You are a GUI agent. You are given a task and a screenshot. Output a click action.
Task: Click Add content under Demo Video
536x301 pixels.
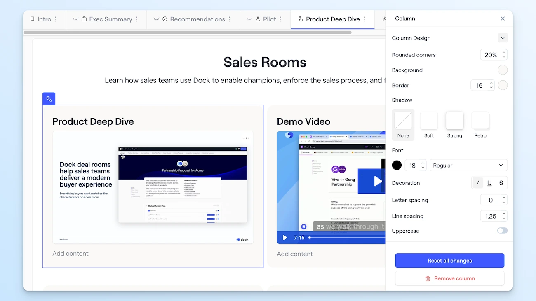point(295,254)
